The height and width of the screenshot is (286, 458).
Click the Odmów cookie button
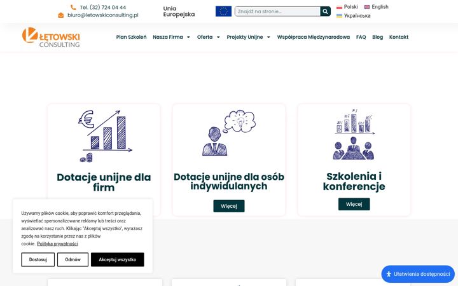tap(73, 259)
